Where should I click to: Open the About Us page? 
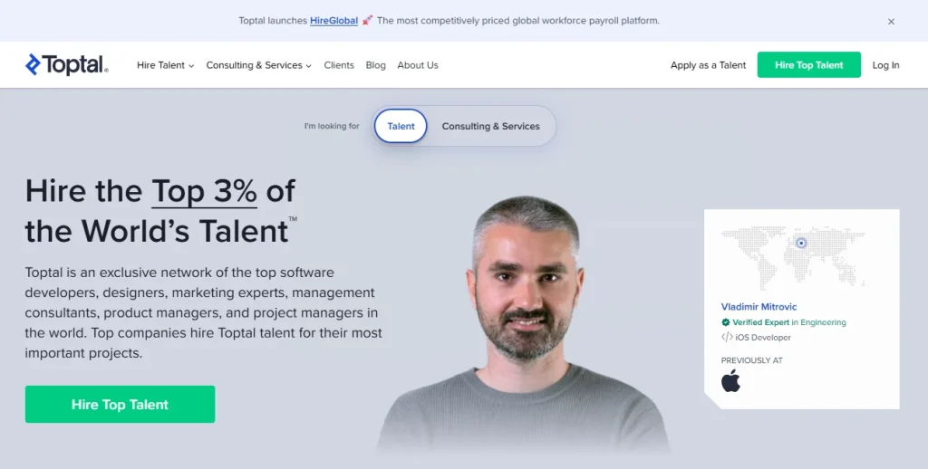[x=418, y=65]
